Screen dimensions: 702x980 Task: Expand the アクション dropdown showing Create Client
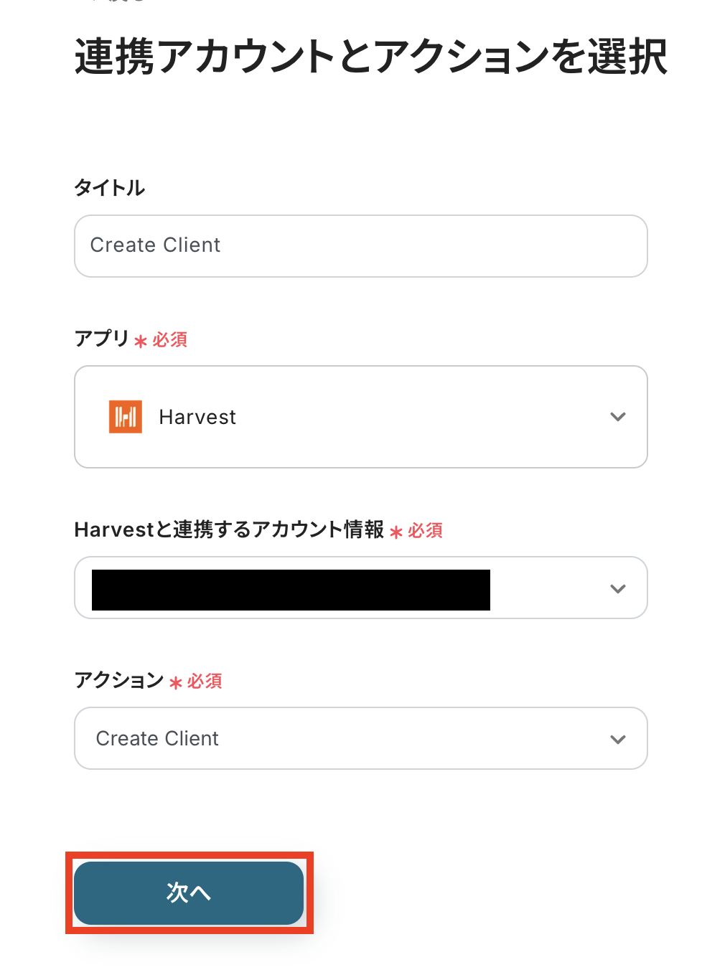click(360, 738)
